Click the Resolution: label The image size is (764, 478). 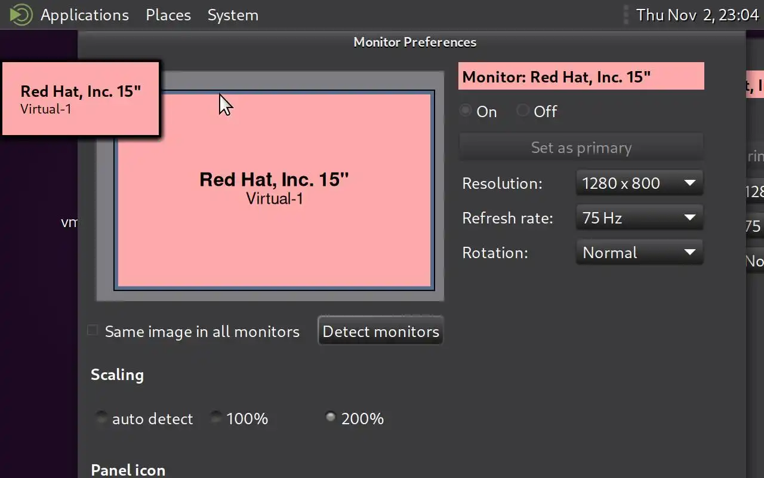[502, 183]
